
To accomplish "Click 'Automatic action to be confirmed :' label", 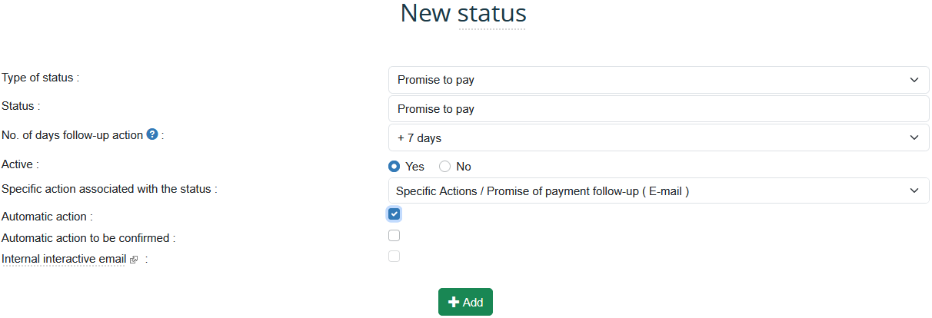I will [88, 238].
